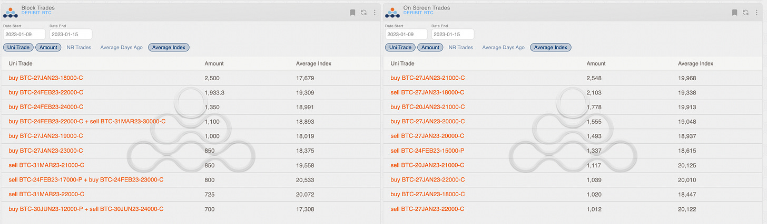Screen dimensions: 767x224
Task: Refresh the Block Trades panel
Action: (363, 13)
